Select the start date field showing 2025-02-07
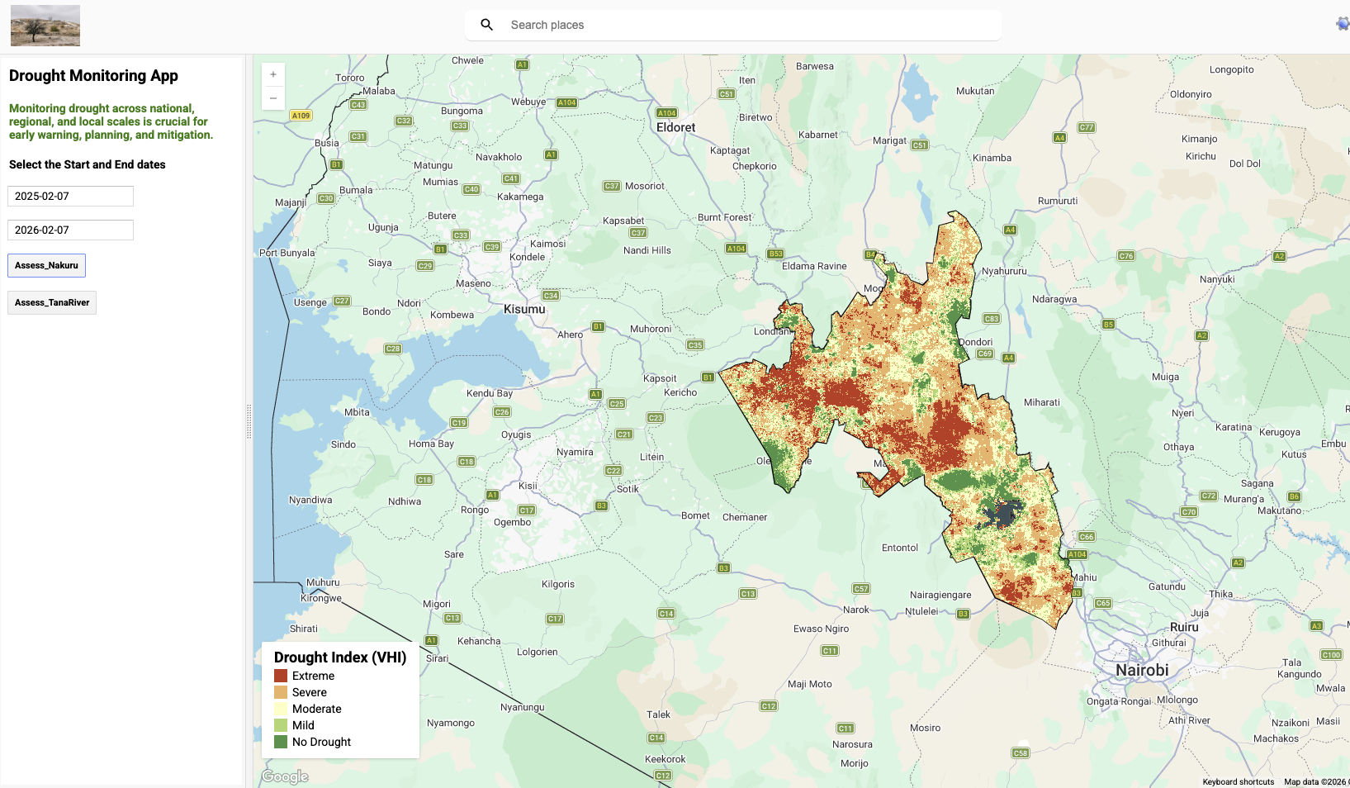The image size is (1350, 788). point(70,196)
